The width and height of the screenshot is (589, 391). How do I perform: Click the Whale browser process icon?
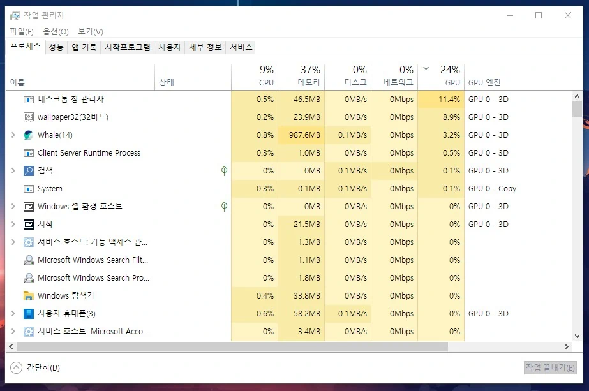pos(27,135)
